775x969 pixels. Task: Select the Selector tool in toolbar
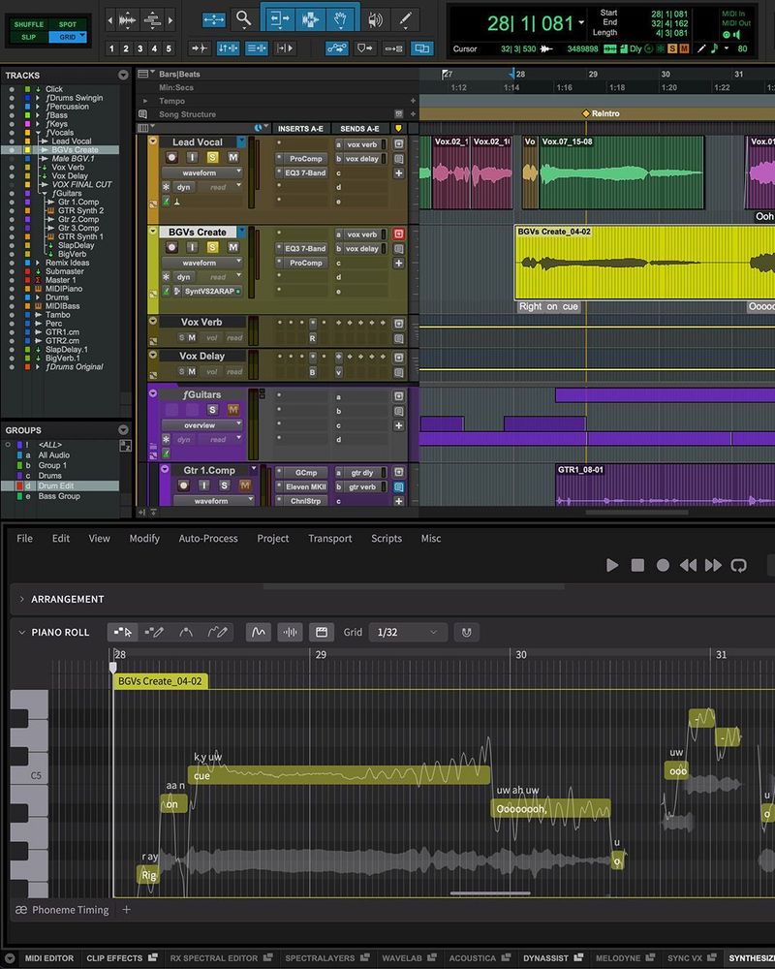[x=310, y=19]
